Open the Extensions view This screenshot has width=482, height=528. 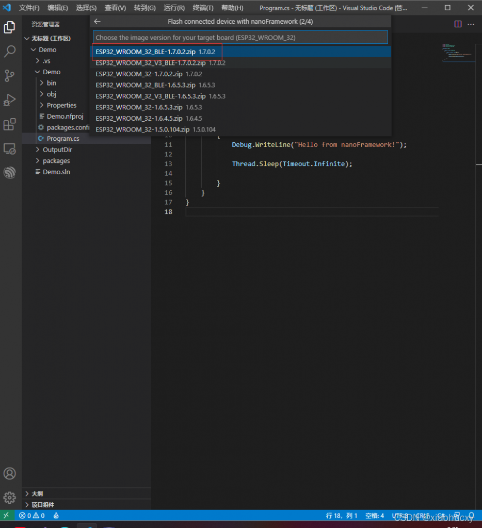pyautogui.click(x=9, y=124)
